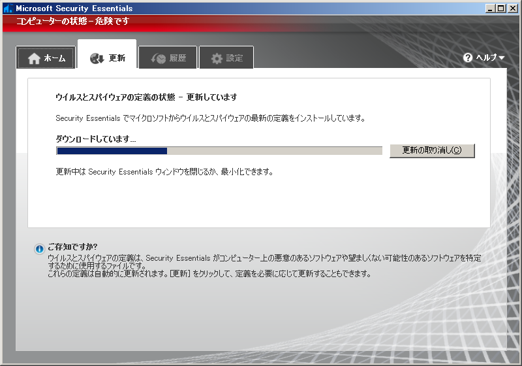Click the question mark help icon

tap(468, 58)
